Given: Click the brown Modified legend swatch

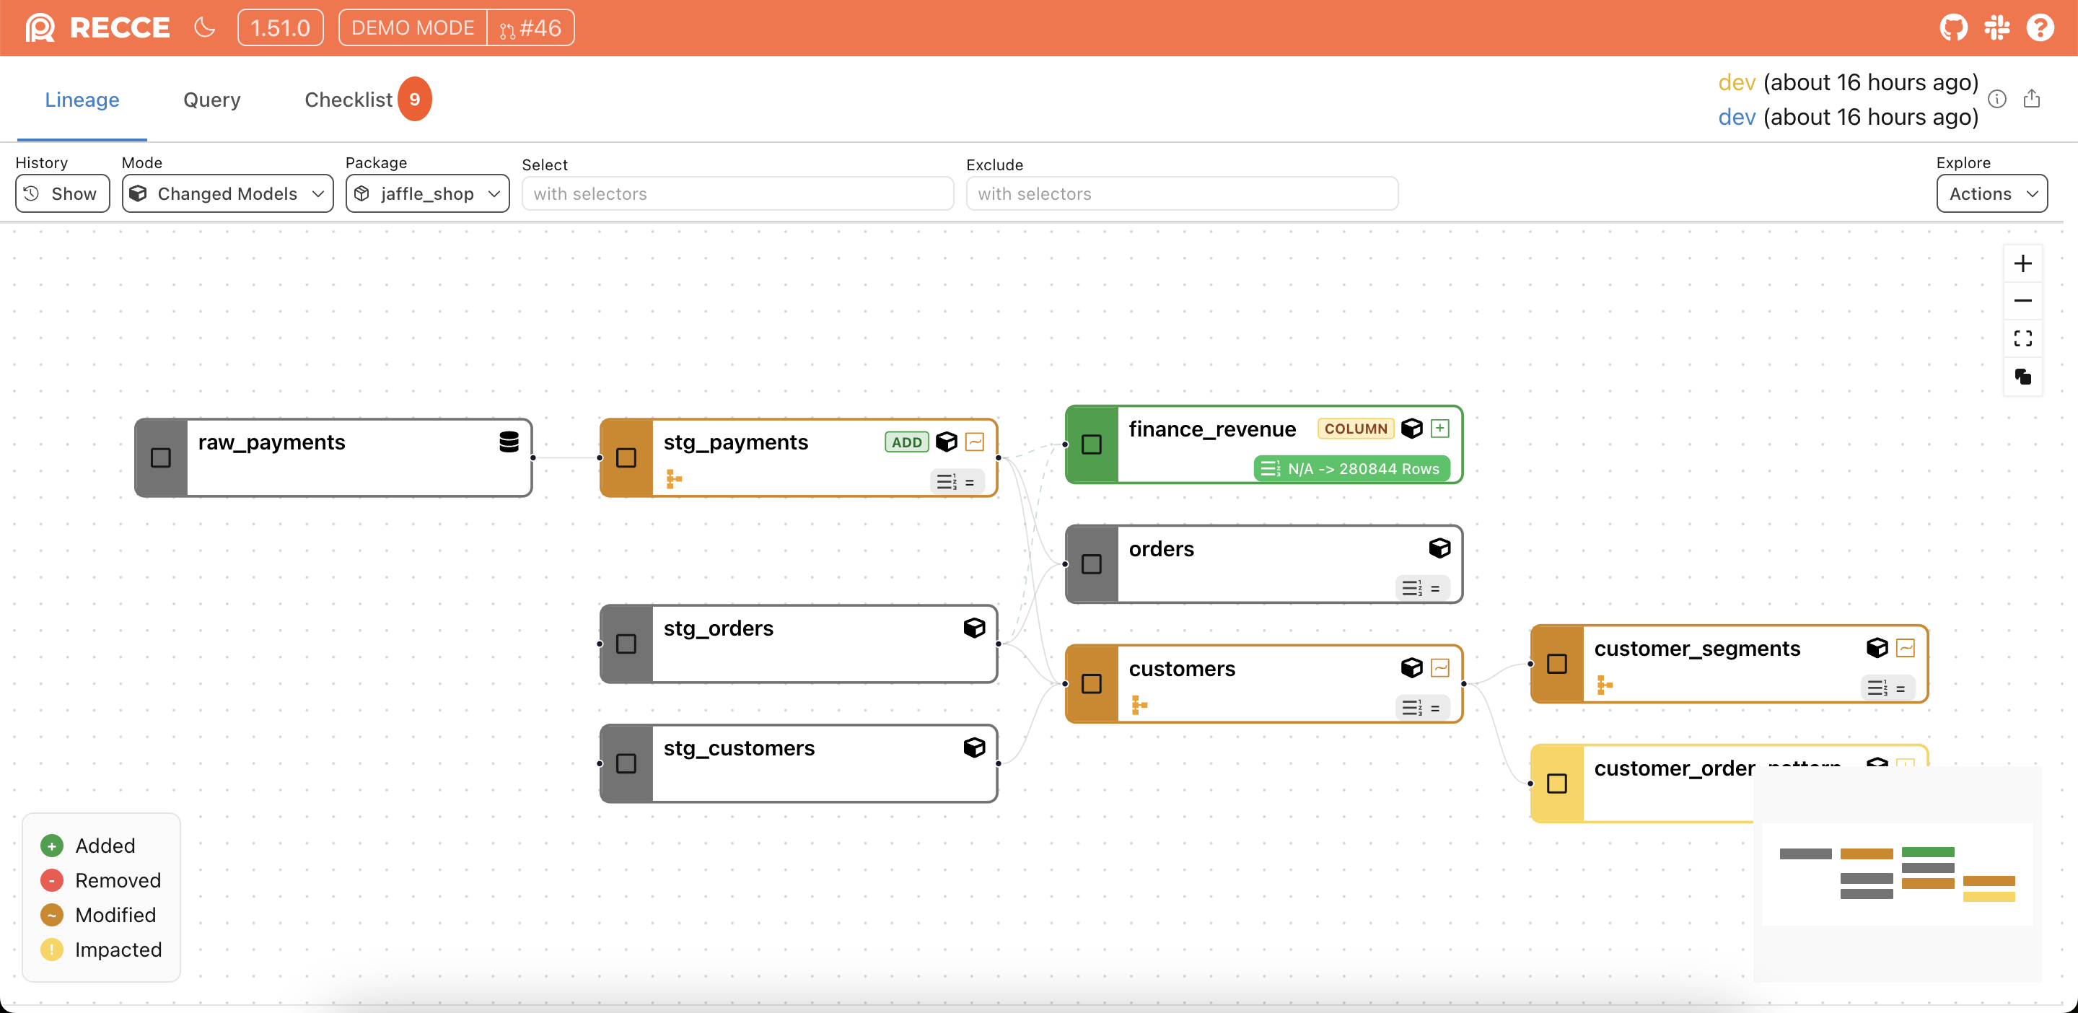Looking at the screenshot, I should tap(52, 915).
